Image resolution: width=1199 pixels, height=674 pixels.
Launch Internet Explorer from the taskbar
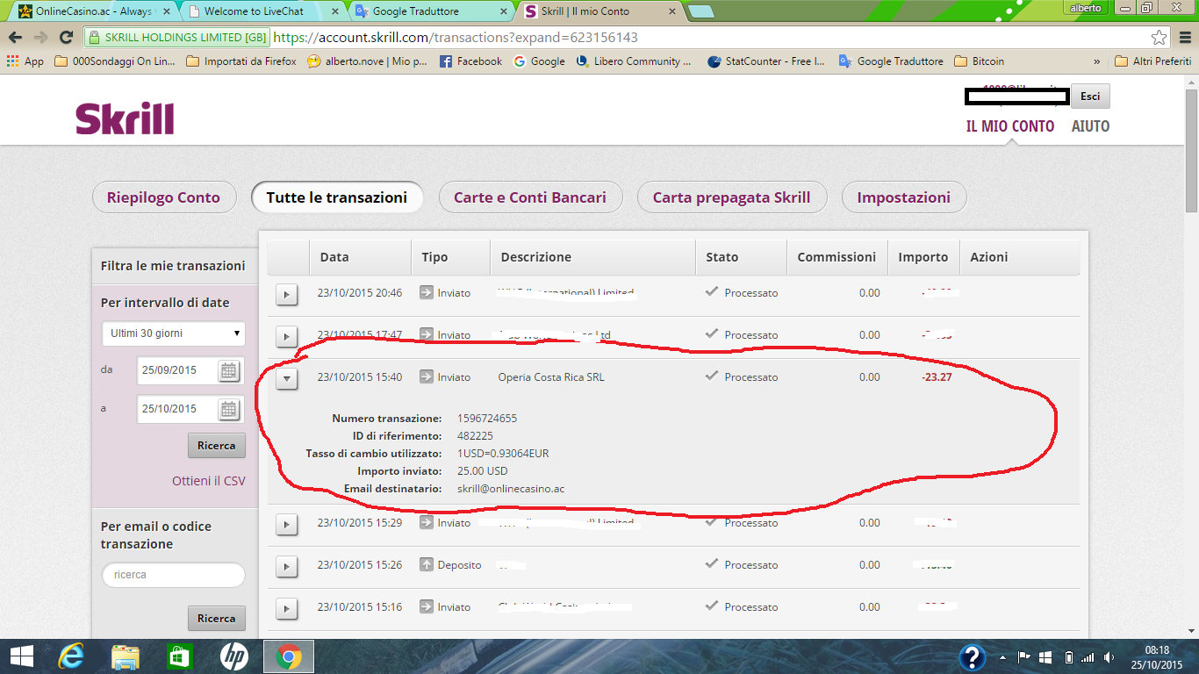pyautogui.click(x=71, y=656)
